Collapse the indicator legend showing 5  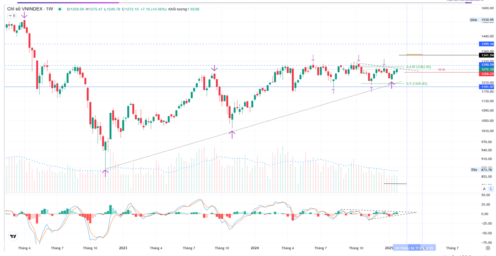coord(11,16)
